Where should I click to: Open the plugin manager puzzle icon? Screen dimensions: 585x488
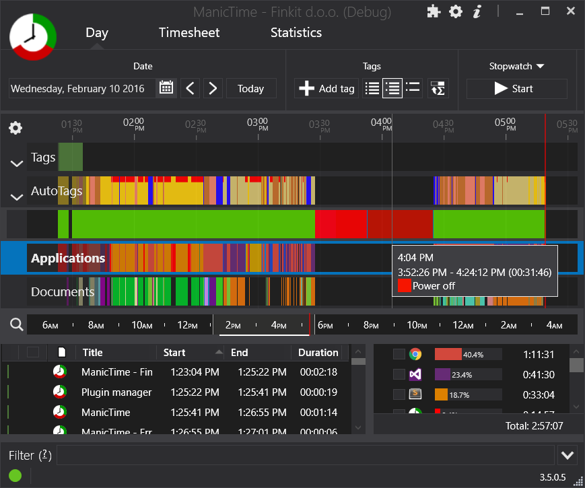pyautogui.click(x=434, y=11)
